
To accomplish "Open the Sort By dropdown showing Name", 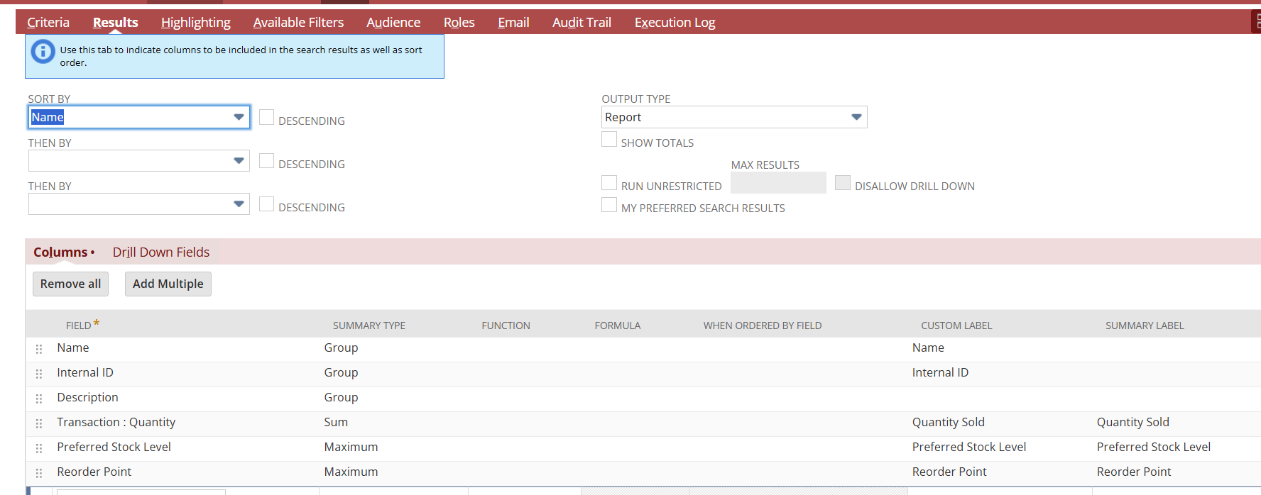I will point(139,117).
